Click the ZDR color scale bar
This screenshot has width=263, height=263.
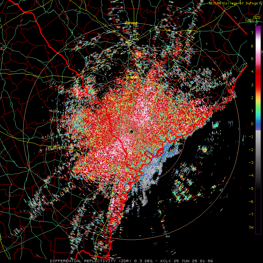pyautogui.click(x=258, y=130)
